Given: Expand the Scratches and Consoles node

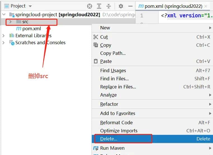Looking at the screenshot, I should click(4, 43).
